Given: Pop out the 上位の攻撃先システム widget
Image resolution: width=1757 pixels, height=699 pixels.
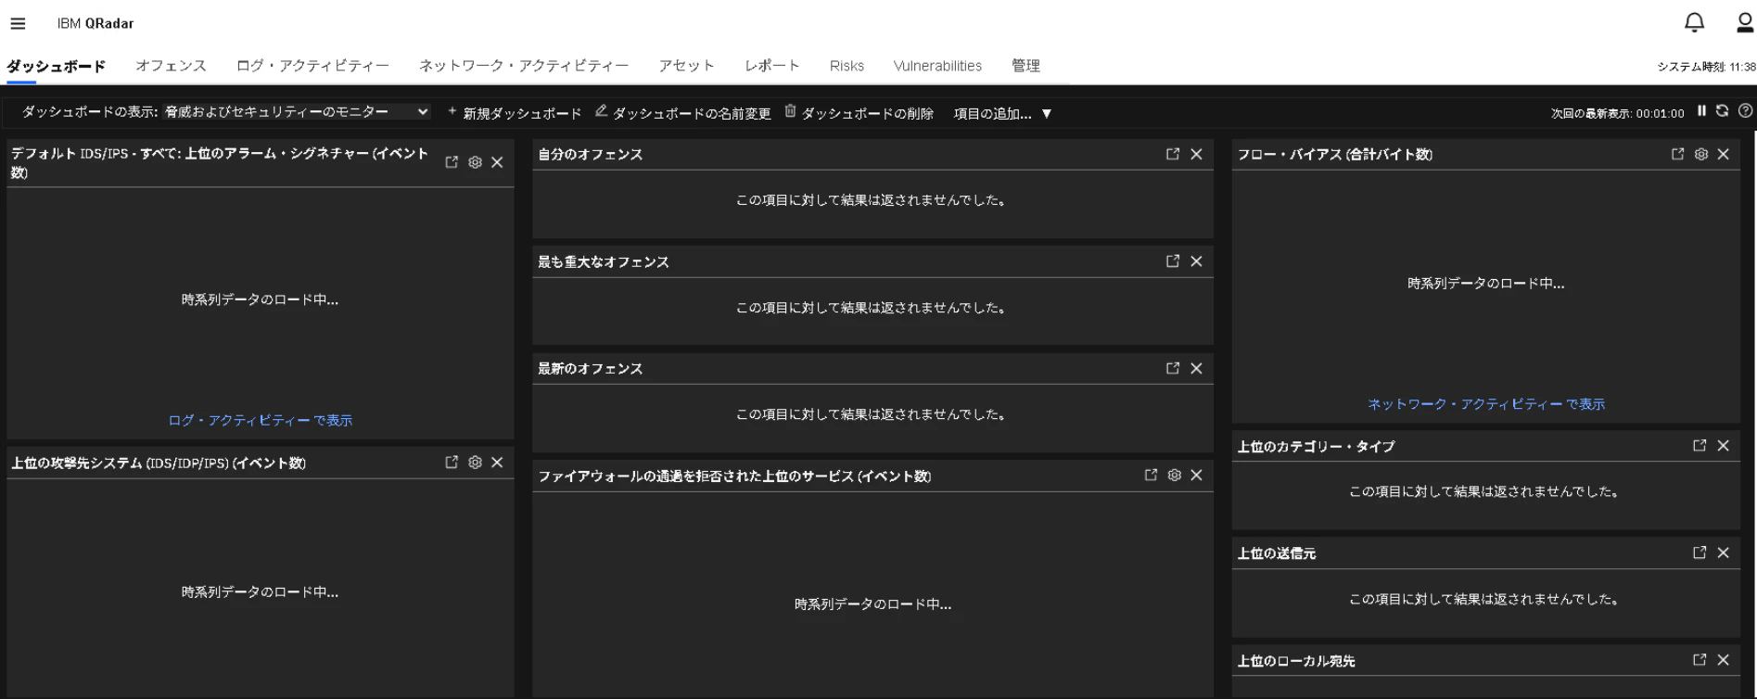Looking at the screenshot, I should (452, 462).
